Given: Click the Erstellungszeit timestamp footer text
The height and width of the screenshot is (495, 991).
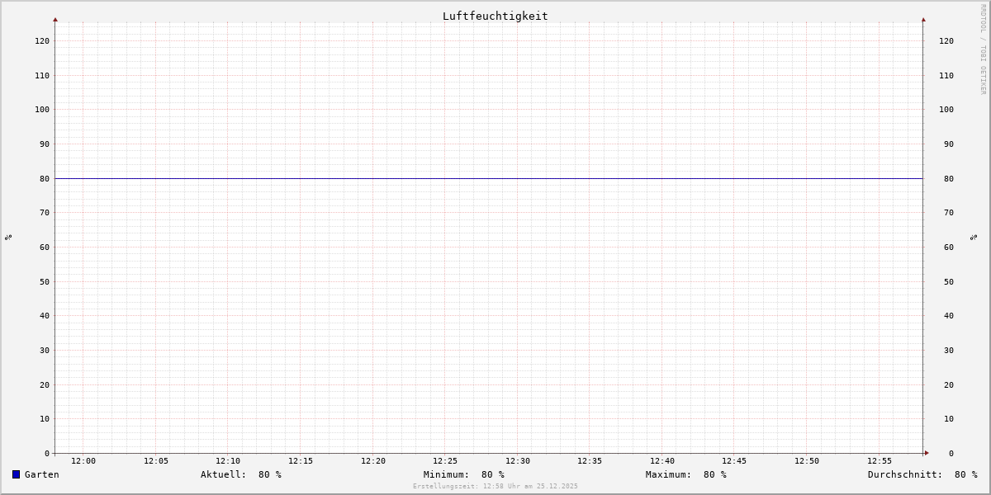Looking at the screenshot, I should [x=495, y=486].
